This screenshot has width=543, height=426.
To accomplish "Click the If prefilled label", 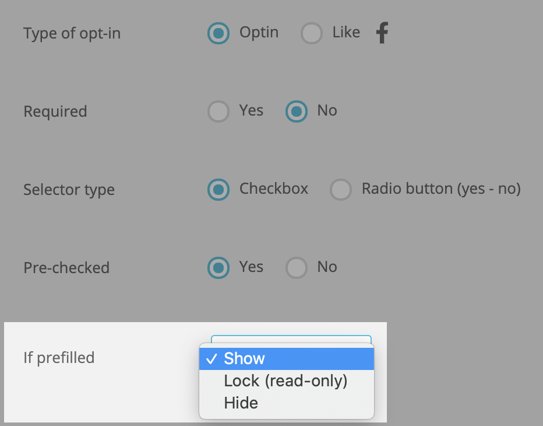I will [59, 358].
